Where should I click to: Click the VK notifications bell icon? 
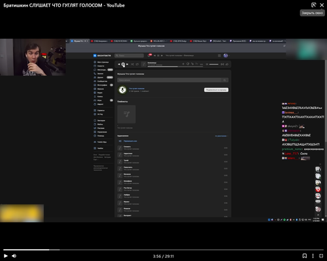click(149, 55)
